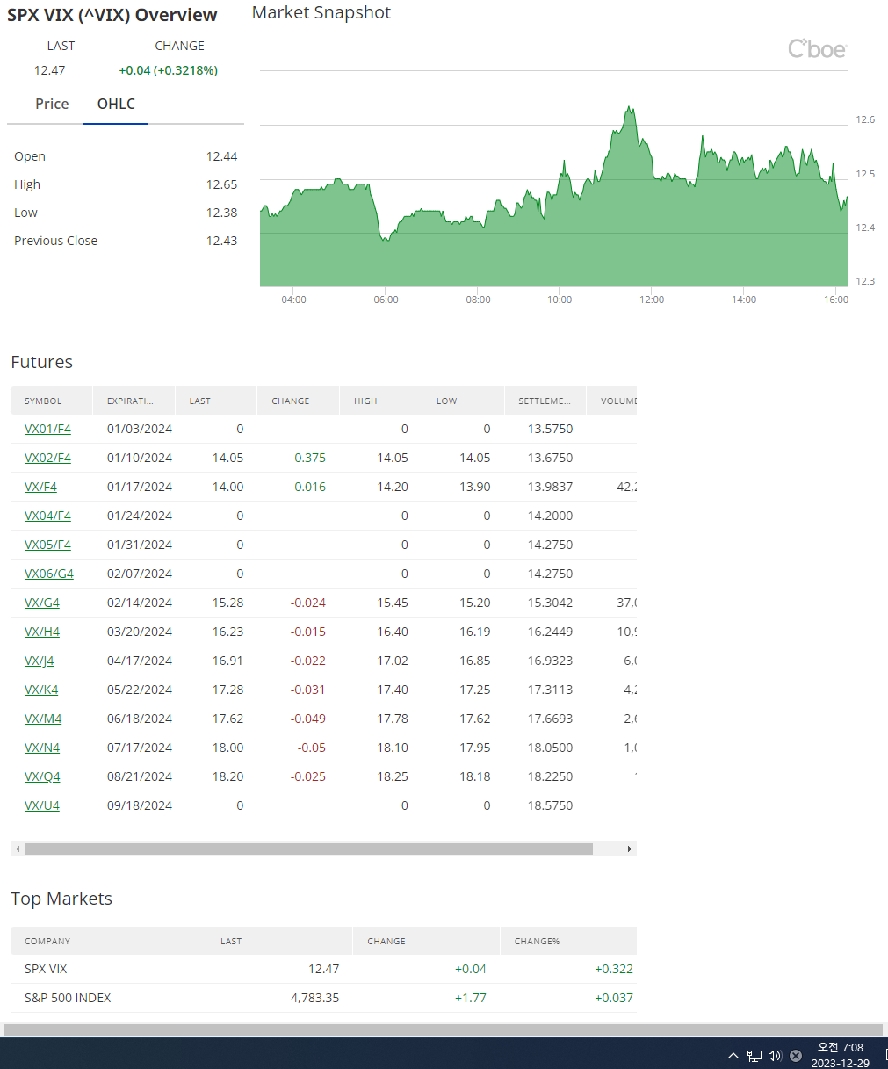Screen dimensions: 888x1069
Task: Click the futures table scroll left arrow
Action: coord(18,849)
